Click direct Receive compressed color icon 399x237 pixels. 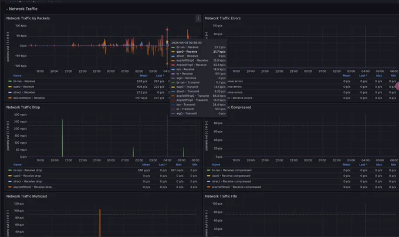tap(209, 182)
